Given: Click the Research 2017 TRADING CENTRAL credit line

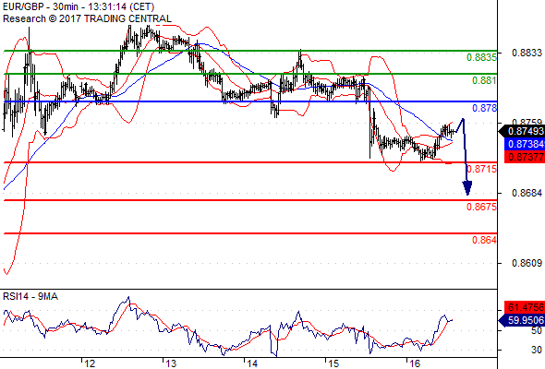Looking at the screenshot, I should coord(87,18).
